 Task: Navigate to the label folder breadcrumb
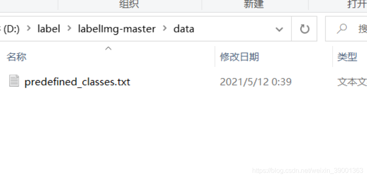coord(49,29)
